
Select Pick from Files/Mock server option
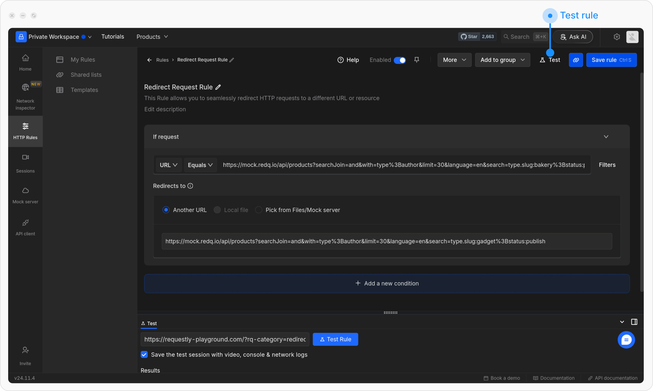[259, 210]
